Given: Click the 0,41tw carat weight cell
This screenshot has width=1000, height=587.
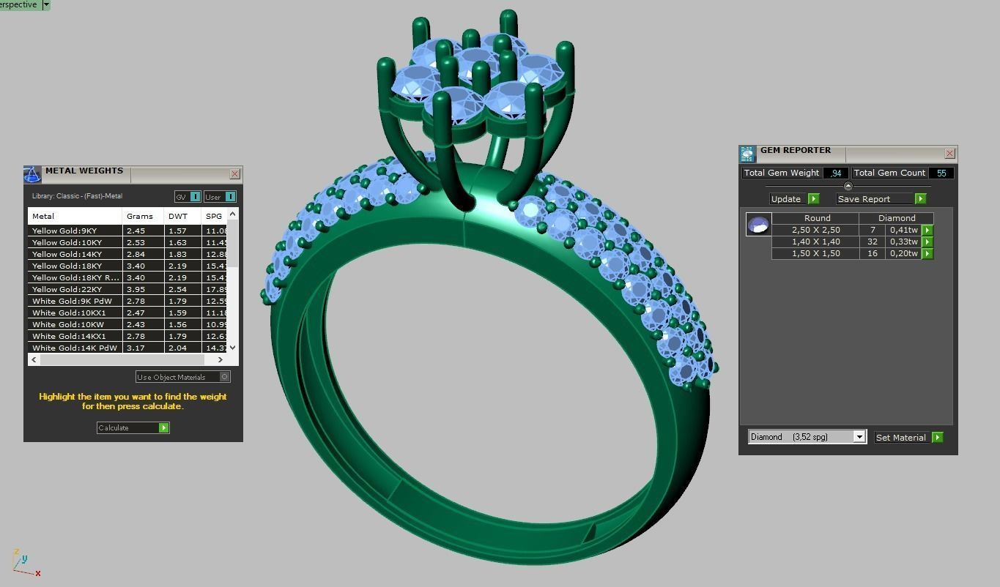Looking at the screenshot, I should click(903, 230).
